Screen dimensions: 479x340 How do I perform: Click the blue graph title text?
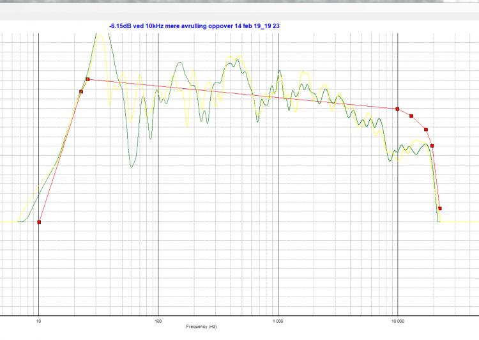click(194, 26)
